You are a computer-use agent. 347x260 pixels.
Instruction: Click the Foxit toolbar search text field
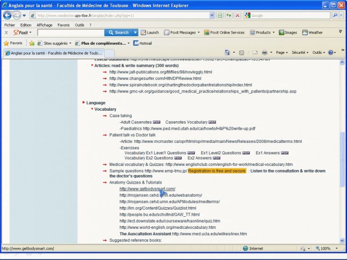(x=71, y=33)
